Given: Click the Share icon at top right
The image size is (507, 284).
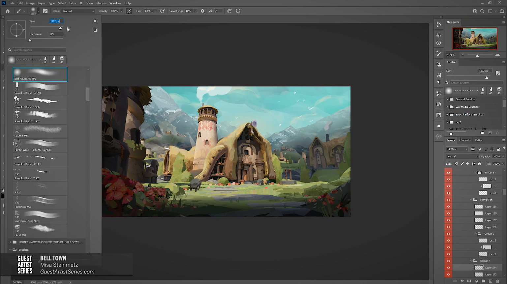Looking at the screenshot, I should [502, 11].
